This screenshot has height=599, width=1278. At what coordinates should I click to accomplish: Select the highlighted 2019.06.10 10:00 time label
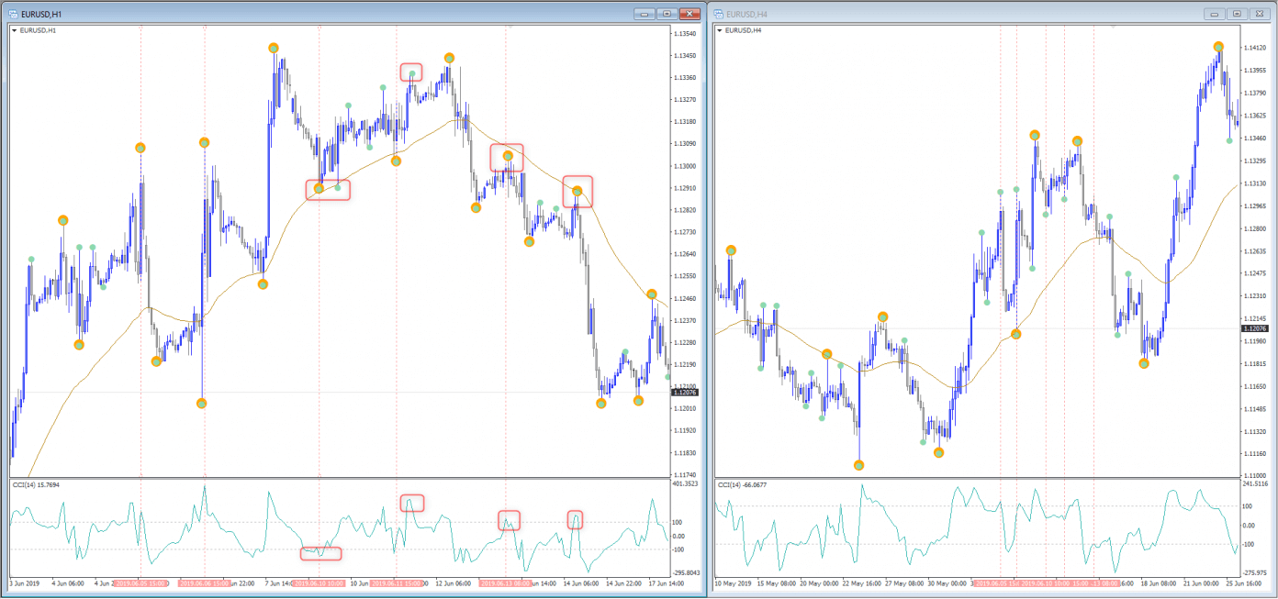pos(320,582)
